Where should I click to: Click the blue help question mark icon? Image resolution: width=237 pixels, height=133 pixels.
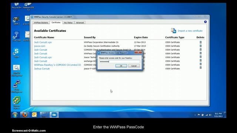coord(205,22)
